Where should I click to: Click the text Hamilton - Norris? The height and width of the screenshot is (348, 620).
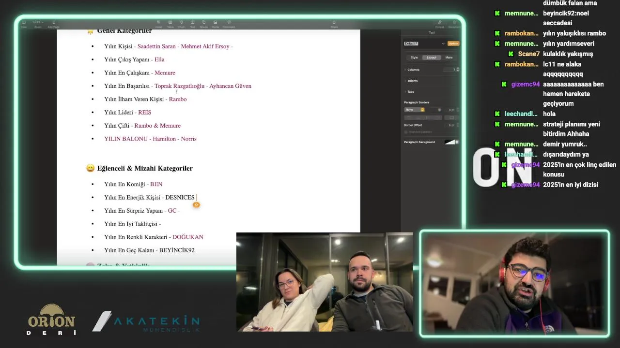click(x=174, y=139)
